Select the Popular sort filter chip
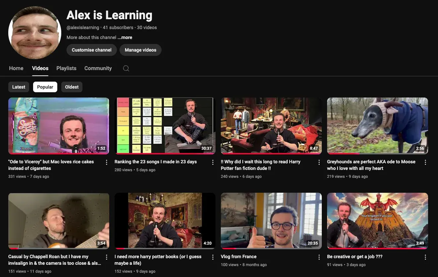 (x=45, y=87)
